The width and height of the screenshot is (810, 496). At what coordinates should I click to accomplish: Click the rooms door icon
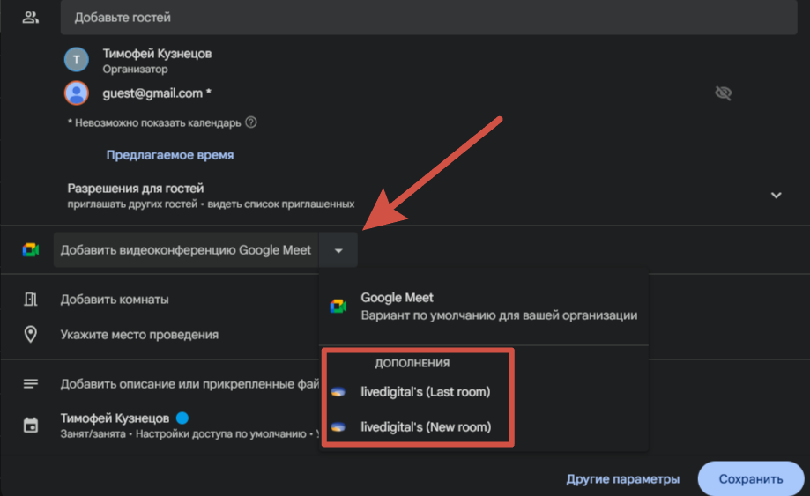click(x=31, y=300)
